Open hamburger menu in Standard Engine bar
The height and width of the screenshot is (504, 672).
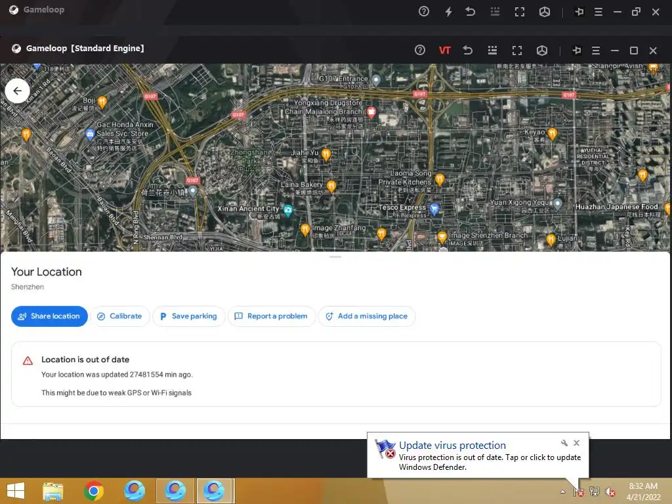(x=596, y=51)
